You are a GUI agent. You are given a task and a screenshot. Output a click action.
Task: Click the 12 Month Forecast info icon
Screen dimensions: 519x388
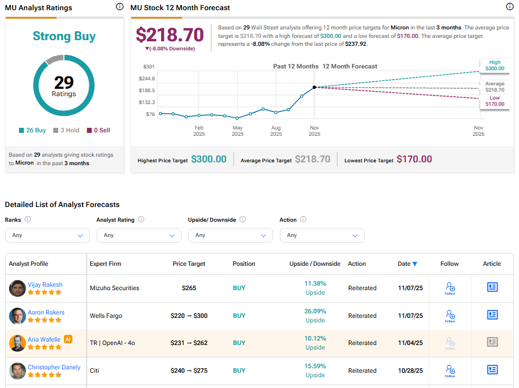pos(509,7)
